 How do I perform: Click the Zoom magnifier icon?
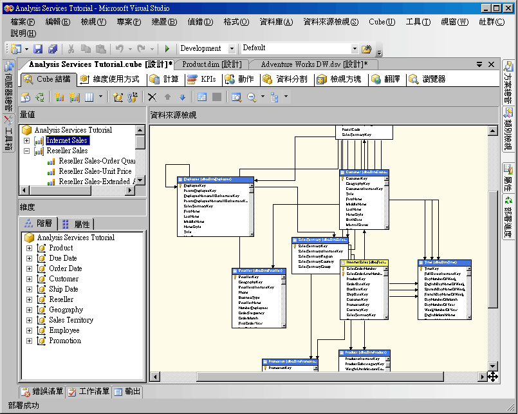pos(252,97)
